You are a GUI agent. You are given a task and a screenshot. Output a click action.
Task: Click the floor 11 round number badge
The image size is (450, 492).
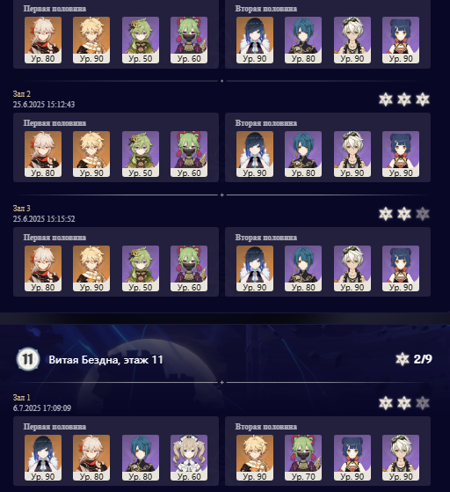(x=28, y=359)
